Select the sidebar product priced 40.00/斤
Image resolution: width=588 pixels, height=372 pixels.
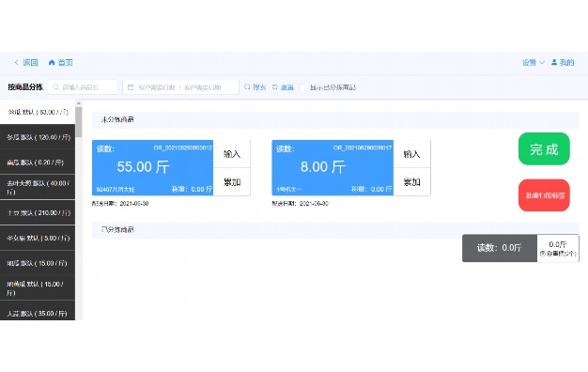[x=38, y=187]
